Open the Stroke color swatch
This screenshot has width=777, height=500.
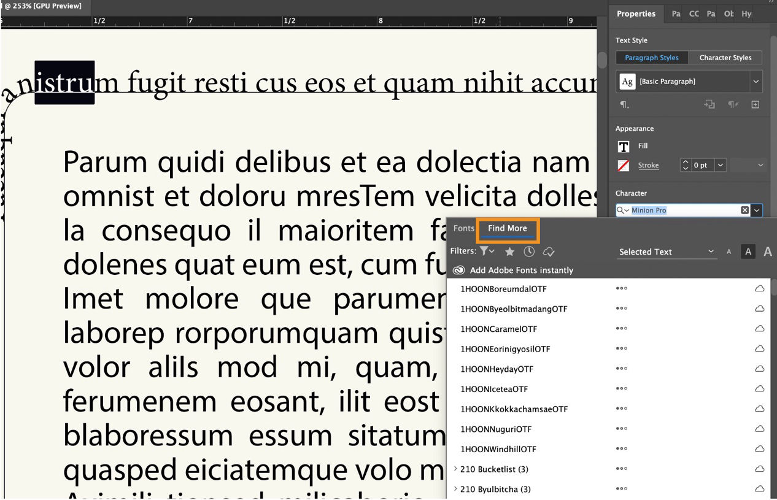tap(624, 166)
